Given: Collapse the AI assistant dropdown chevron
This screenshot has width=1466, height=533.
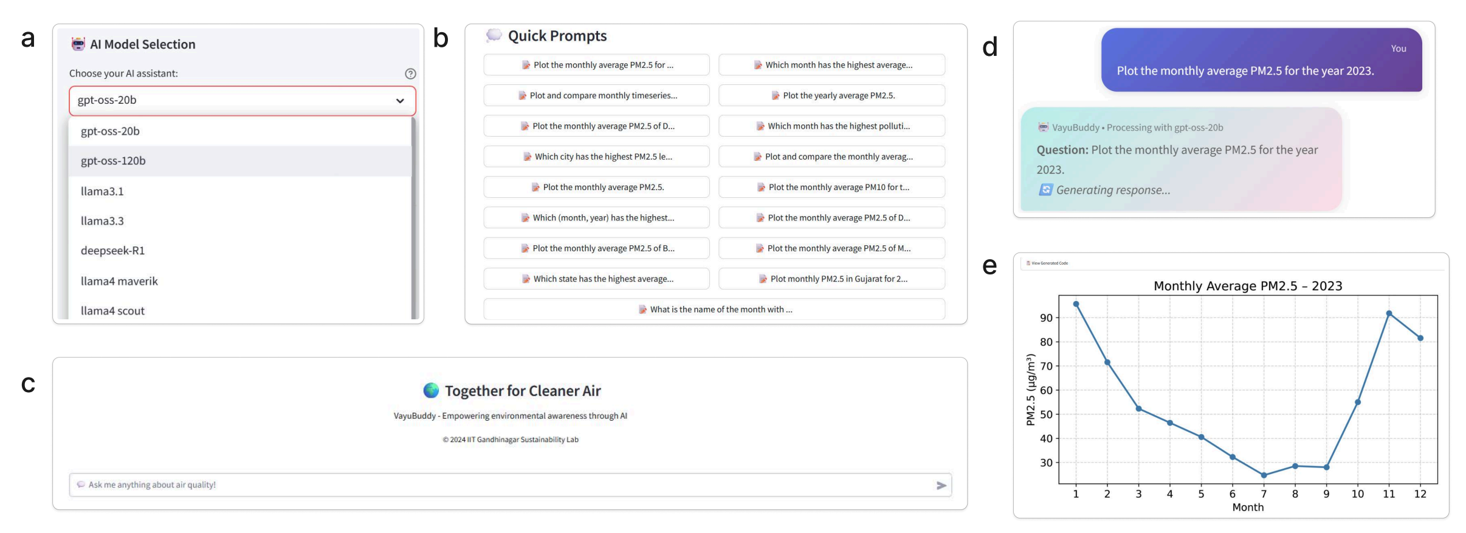Looking at the screenshot, I should [400, 101].
